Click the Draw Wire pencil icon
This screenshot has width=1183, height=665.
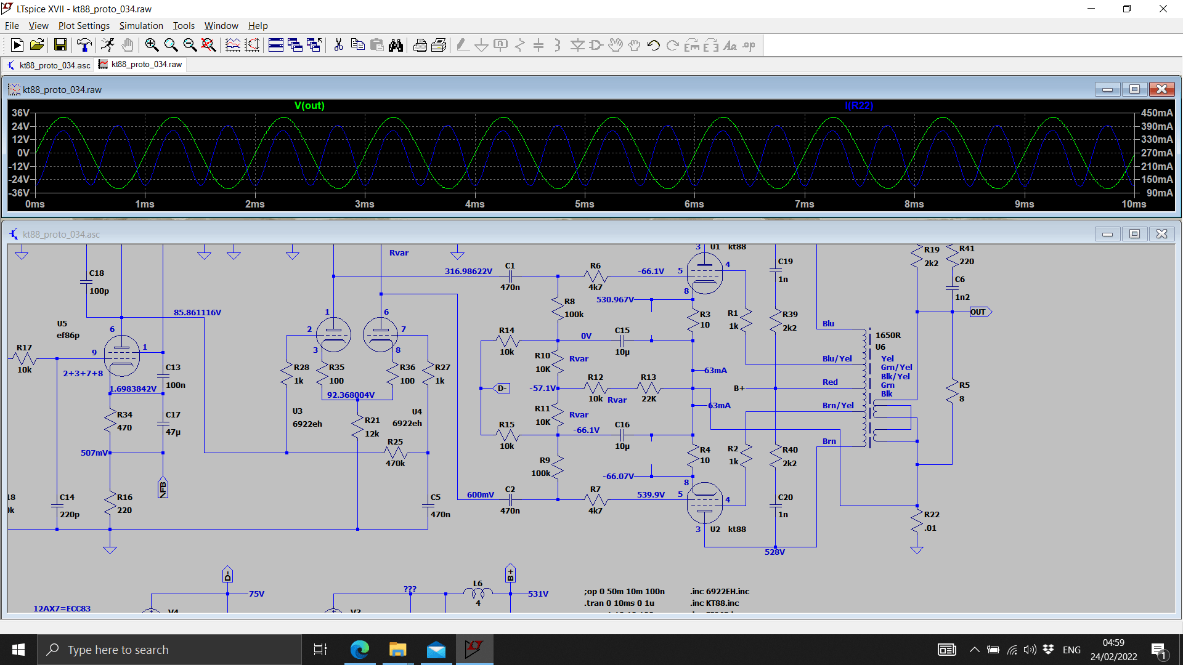(x=463, y=45)
